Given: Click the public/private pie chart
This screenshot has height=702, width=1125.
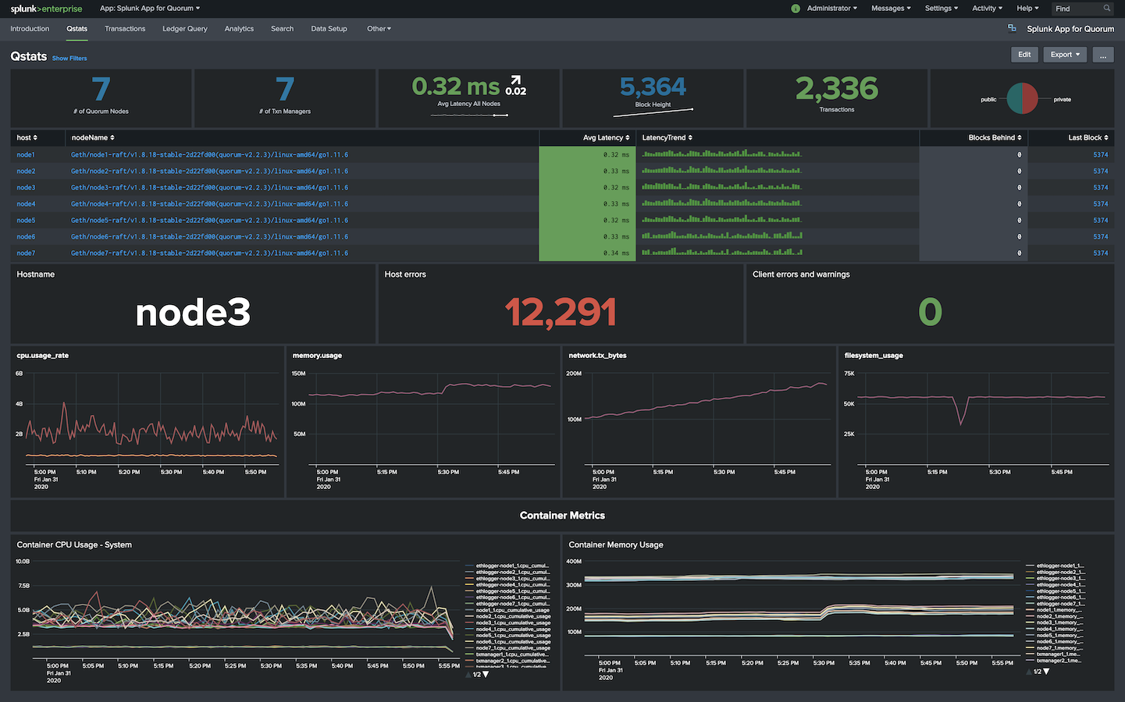Looking at the screenshot, I should click(1022, 99).
